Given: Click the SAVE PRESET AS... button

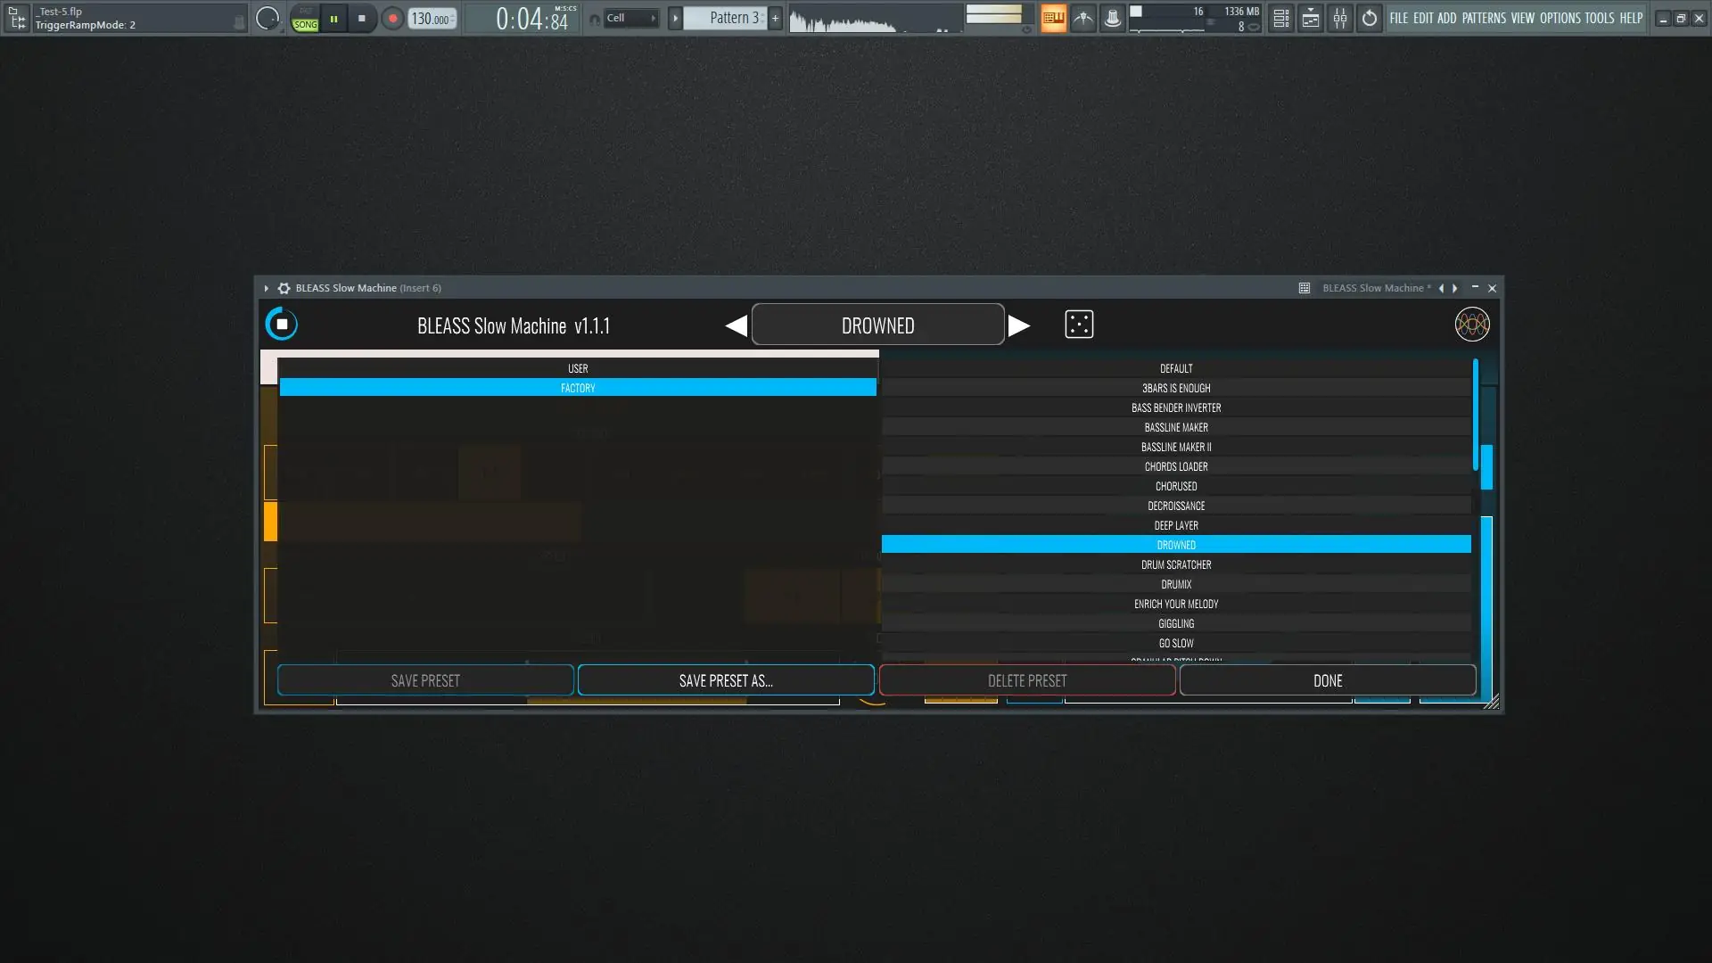Looking at the screenshot, I should pos(726,680).
